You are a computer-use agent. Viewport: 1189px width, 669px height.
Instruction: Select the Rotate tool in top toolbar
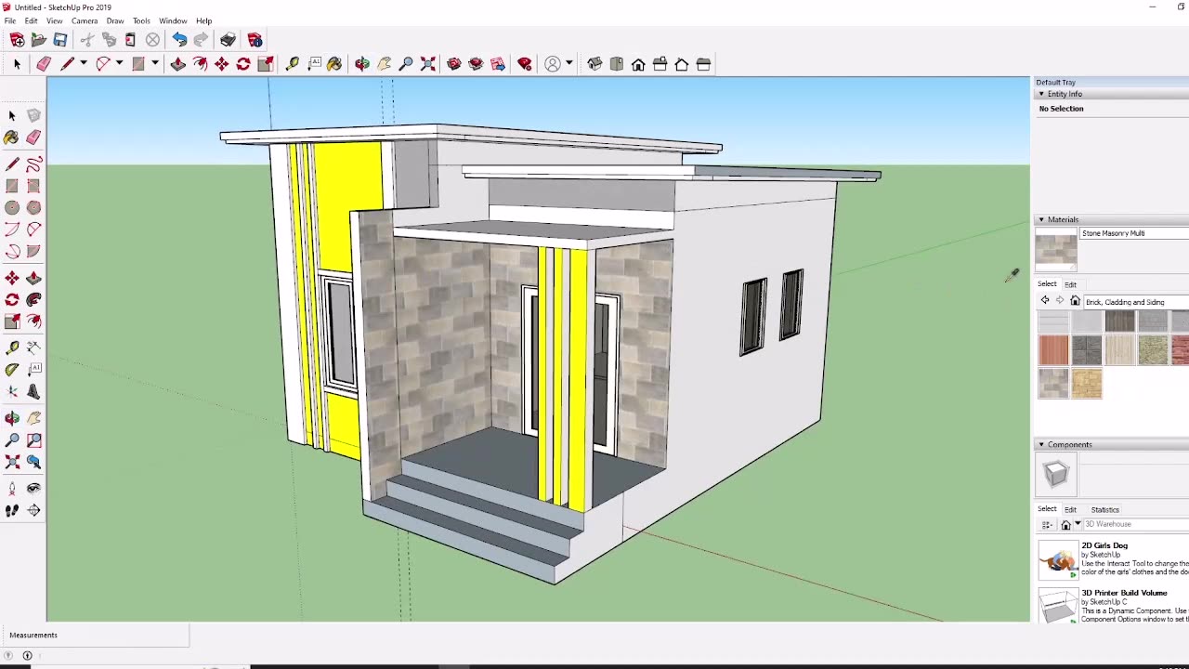click(243, 64)
